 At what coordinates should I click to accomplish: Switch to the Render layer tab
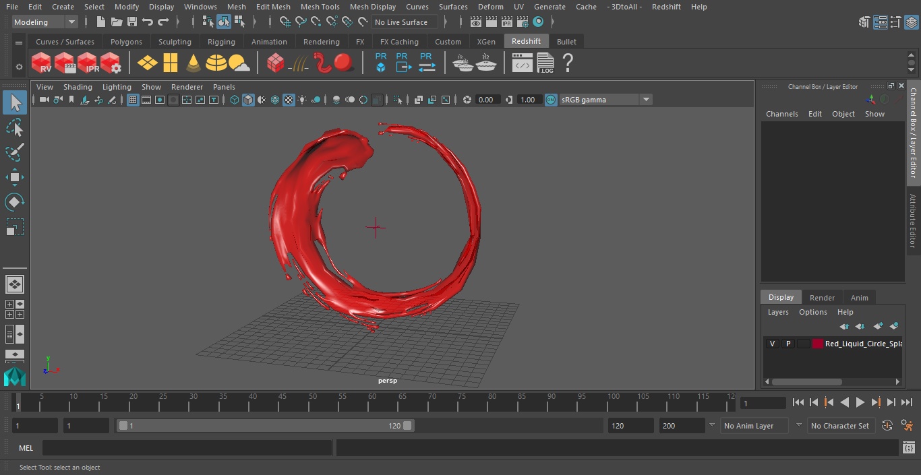coord(822,297)
